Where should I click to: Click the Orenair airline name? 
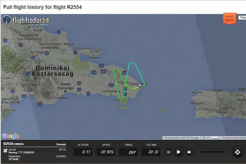[x=61, y=144]
